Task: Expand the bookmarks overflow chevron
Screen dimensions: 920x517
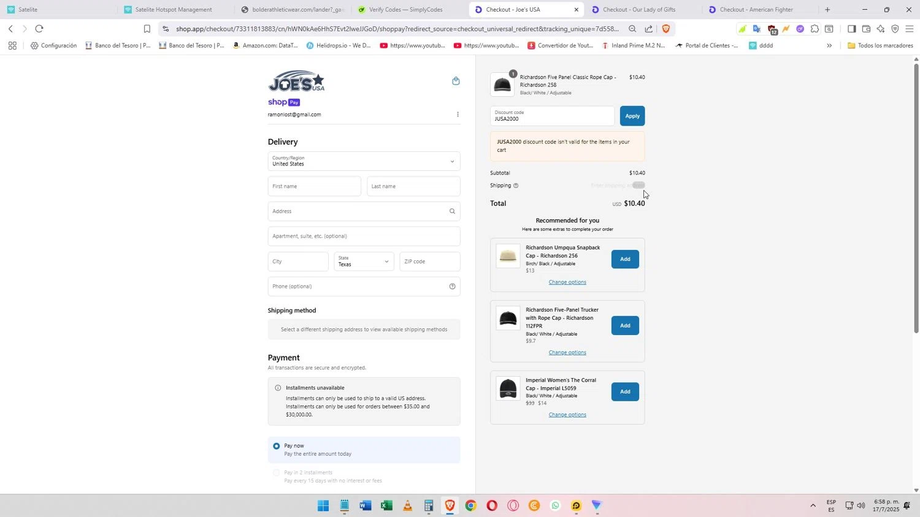Action: [829, 45]
